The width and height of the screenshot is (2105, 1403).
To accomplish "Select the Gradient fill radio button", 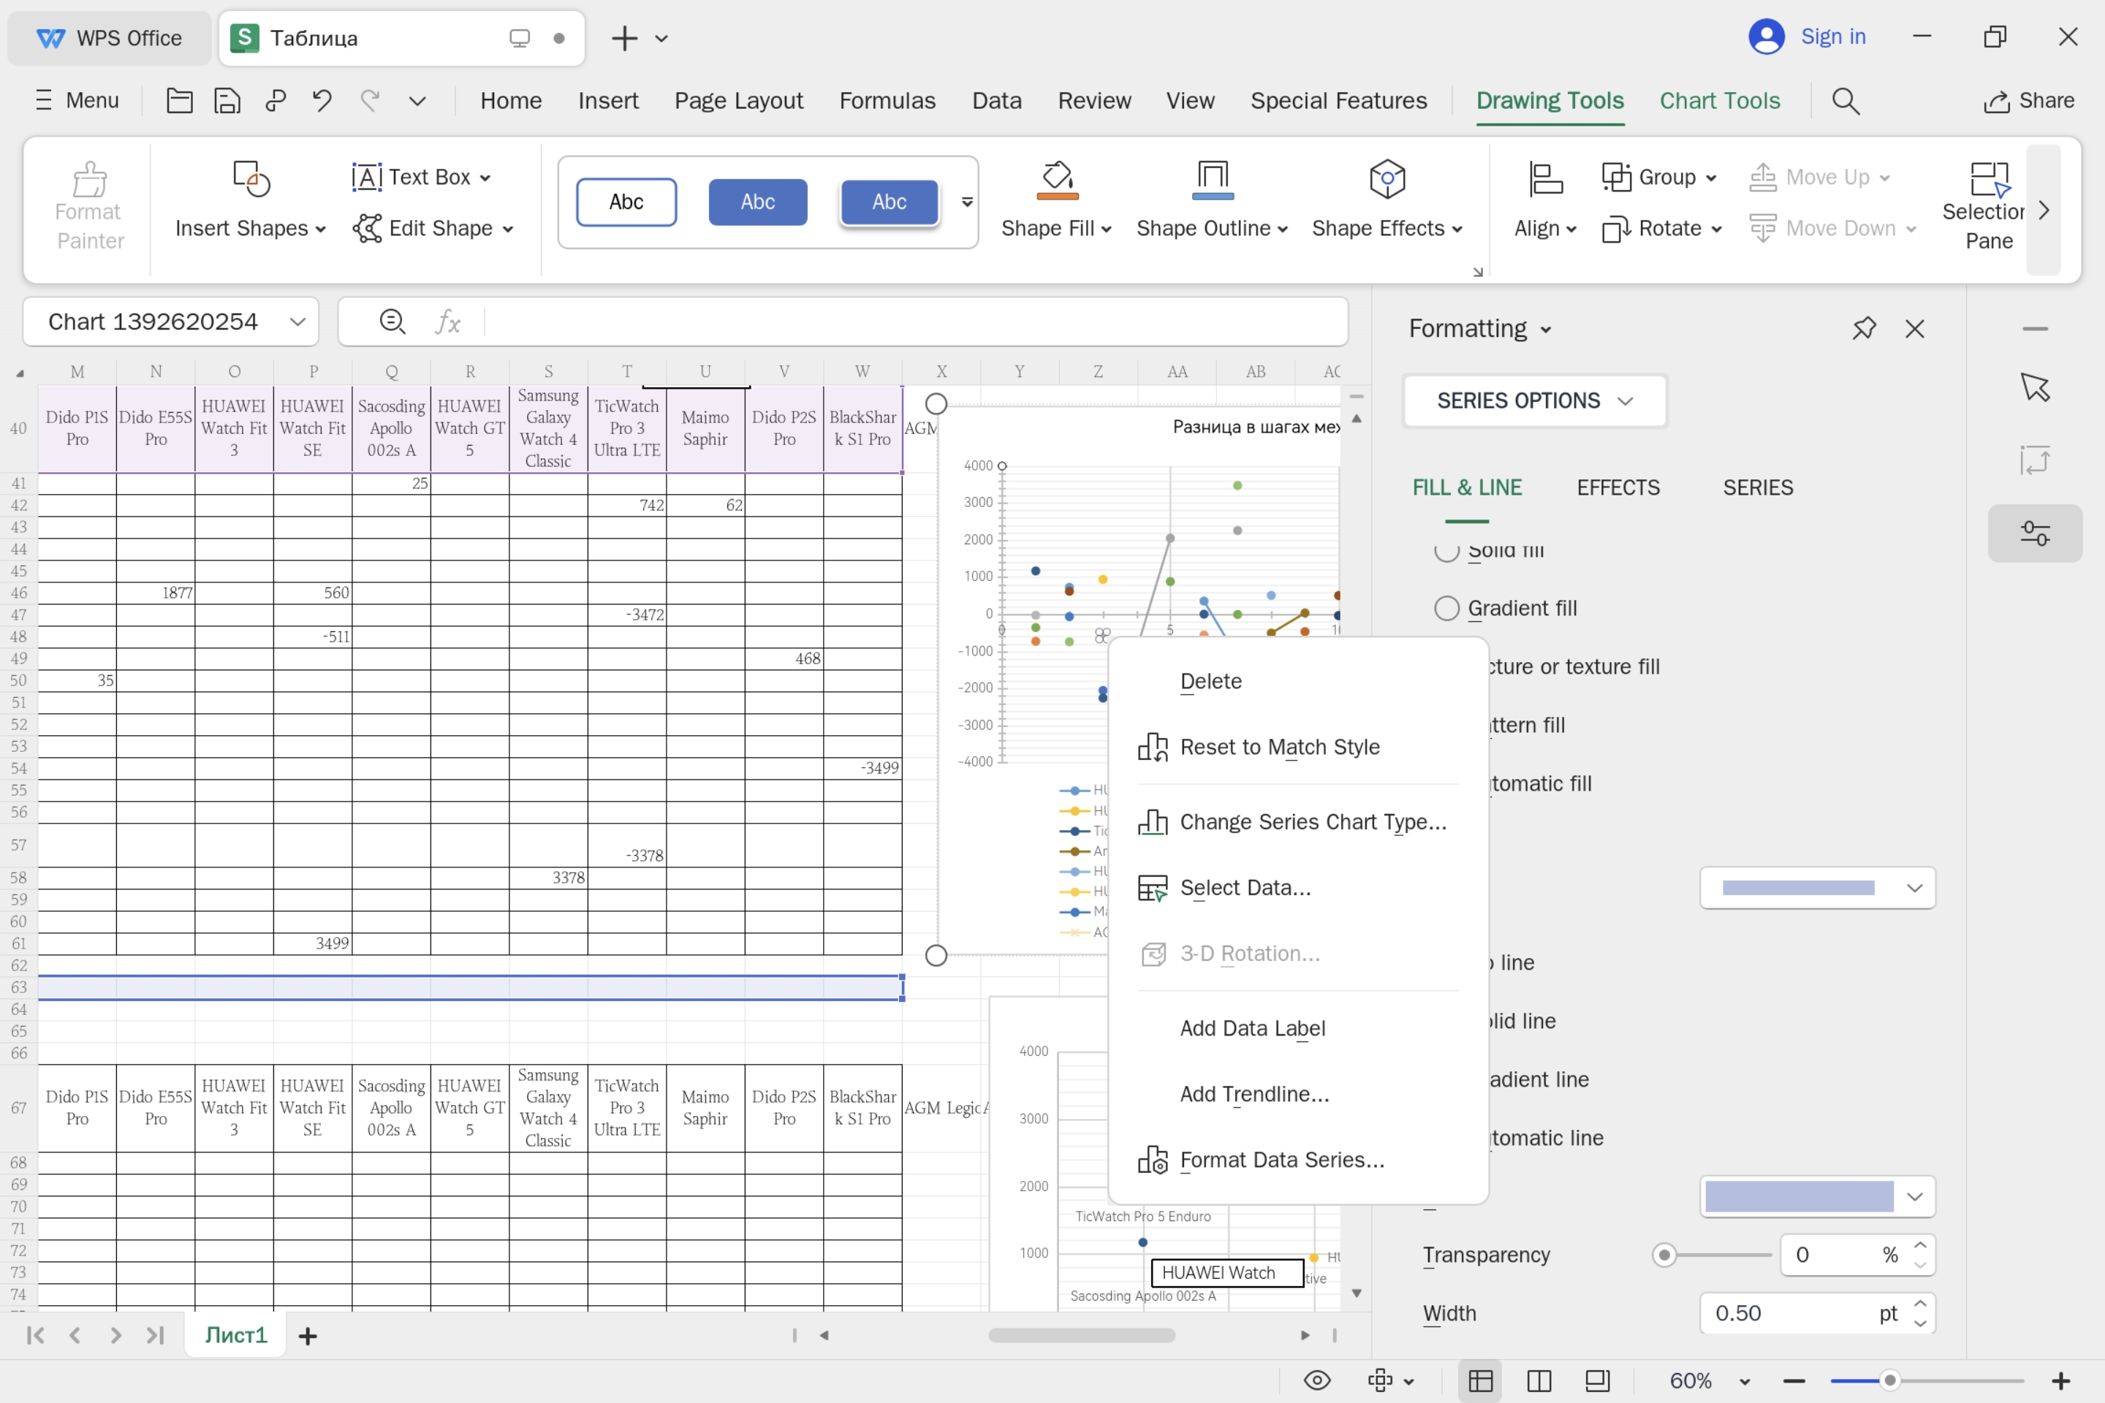I will (x=1446, y=609).
